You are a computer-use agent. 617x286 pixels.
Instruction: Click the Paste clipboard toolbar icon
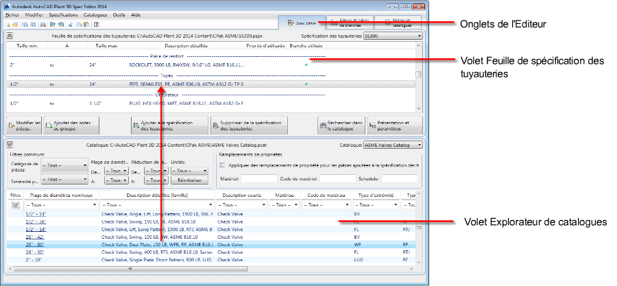coord(85,25)
